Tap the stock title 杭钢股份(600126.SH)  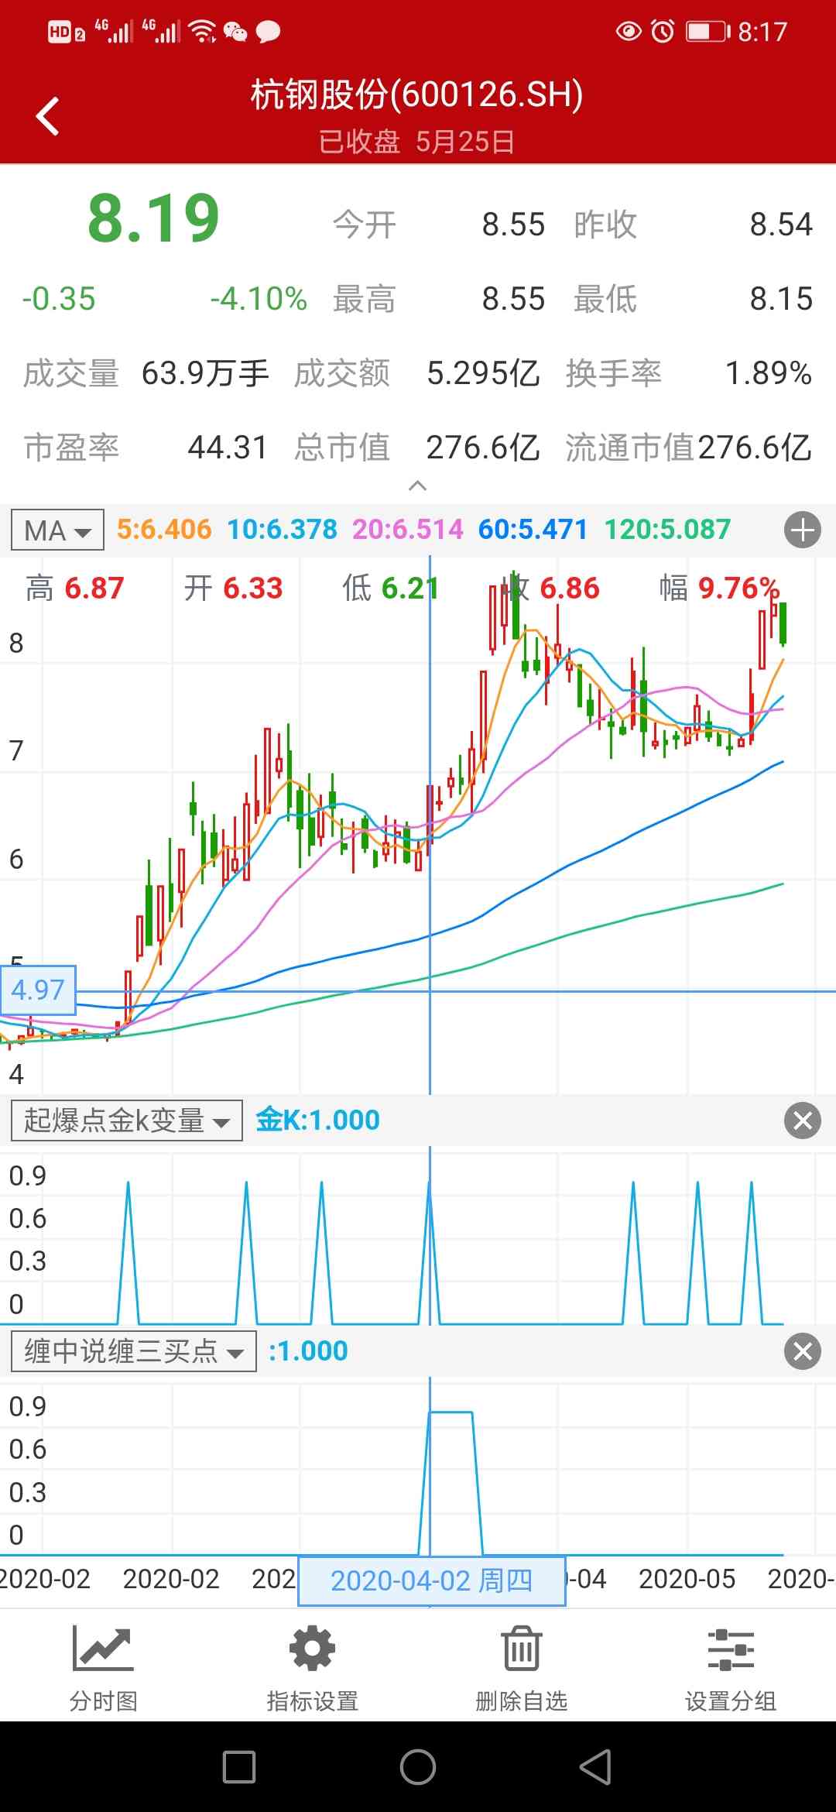416,94
